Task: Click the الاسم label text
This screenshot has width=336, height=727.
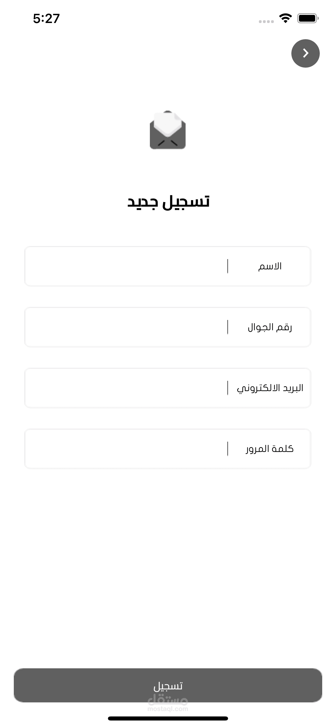Action: click(270, 266)
